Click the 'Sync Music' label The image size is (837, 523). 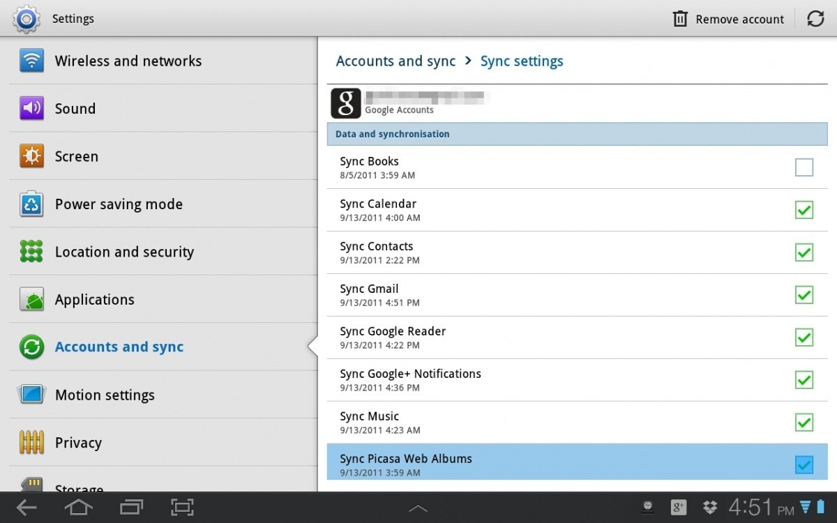tap(370, 416)
